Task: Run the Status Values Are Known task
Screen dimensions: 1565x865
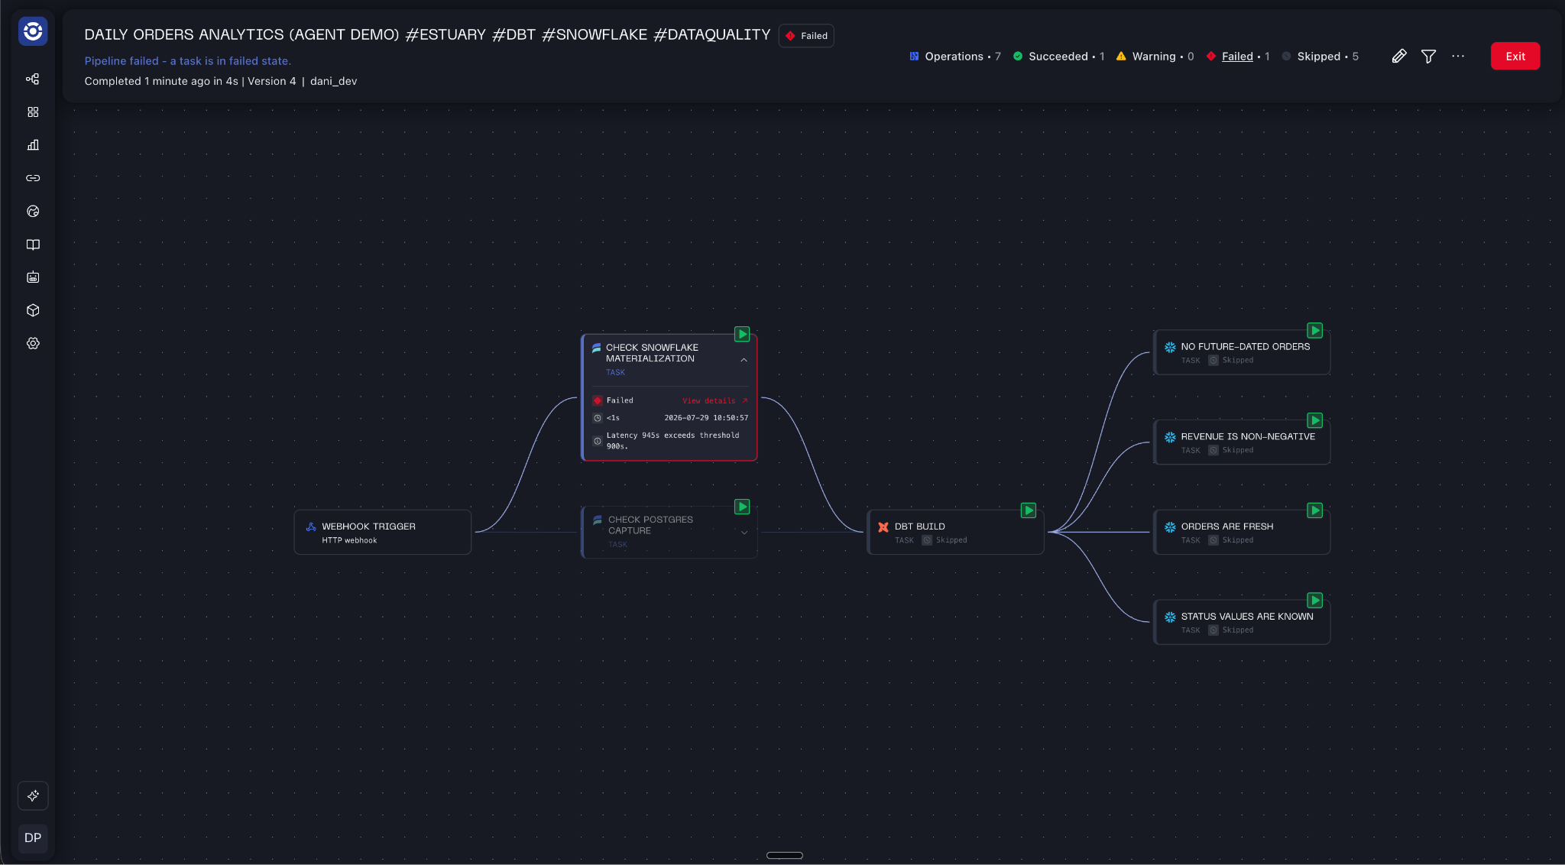Action: click(x=1315, y=600)
